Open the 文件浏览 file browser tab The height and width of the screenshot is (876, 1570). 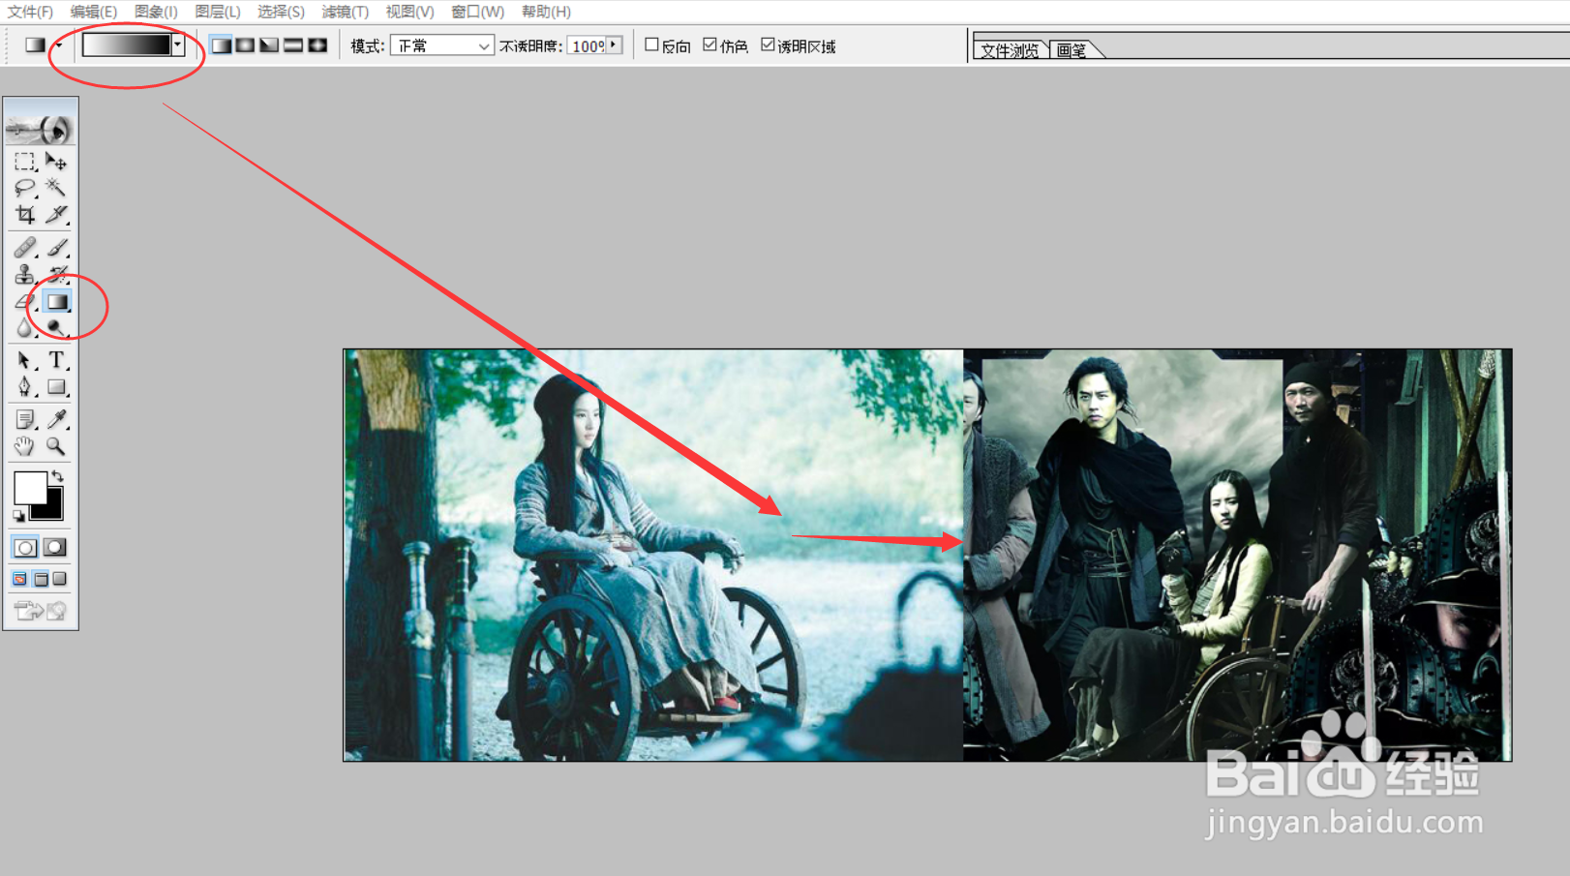pos(1010,50)
